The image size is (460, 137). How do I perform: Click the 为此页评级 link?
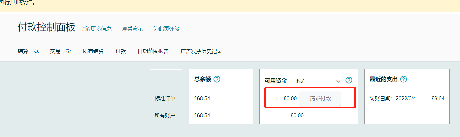(167, 29)
